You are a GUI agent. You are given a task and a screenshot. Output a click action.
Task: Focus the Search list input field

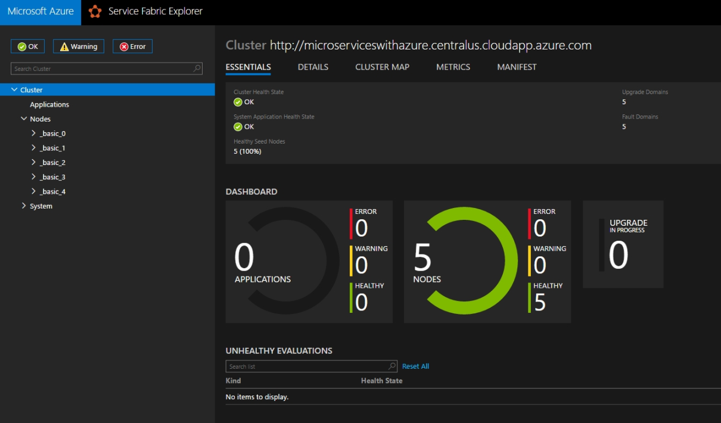pyautogui.click(x=312, y=366)
